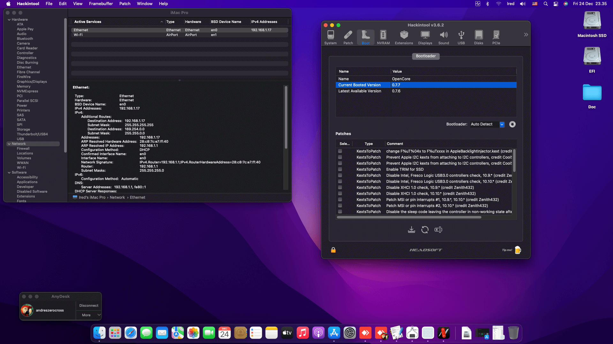This screenshot has width=613, height=344.
Task: Click the patches list vertical scrollbar
Action: pos(514,161)
